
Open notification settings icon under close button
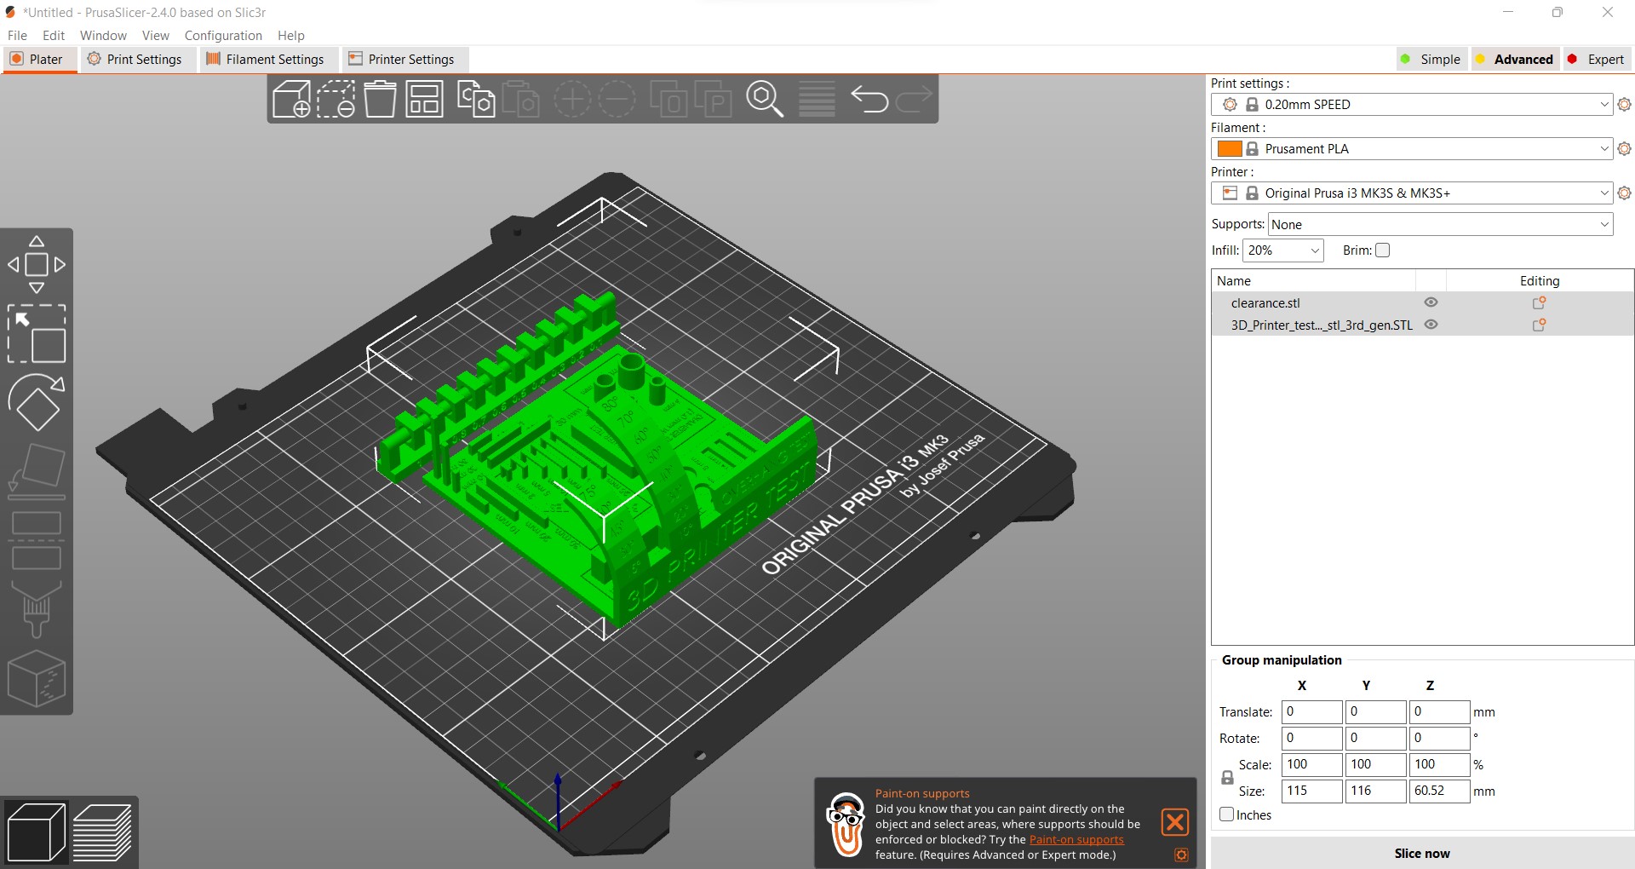[x=1181, y=855]
